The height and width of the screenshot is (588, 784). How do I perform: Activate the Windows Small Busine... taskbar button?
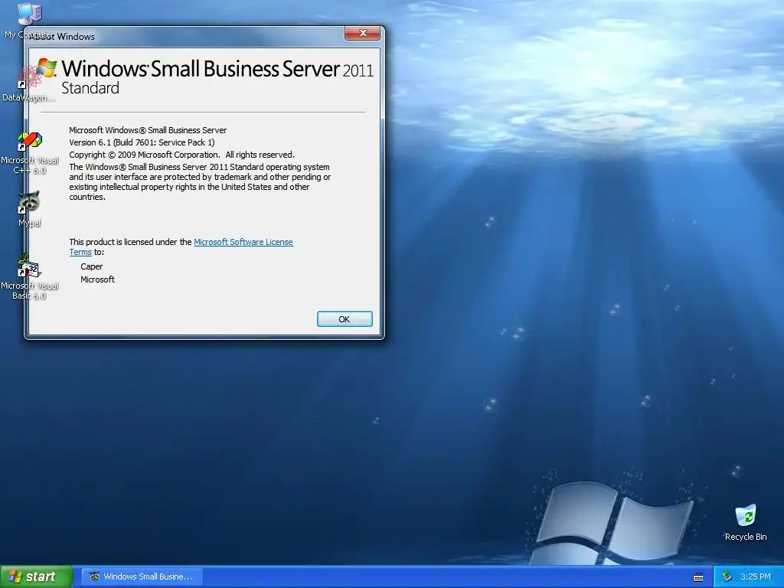coord(142,577)
